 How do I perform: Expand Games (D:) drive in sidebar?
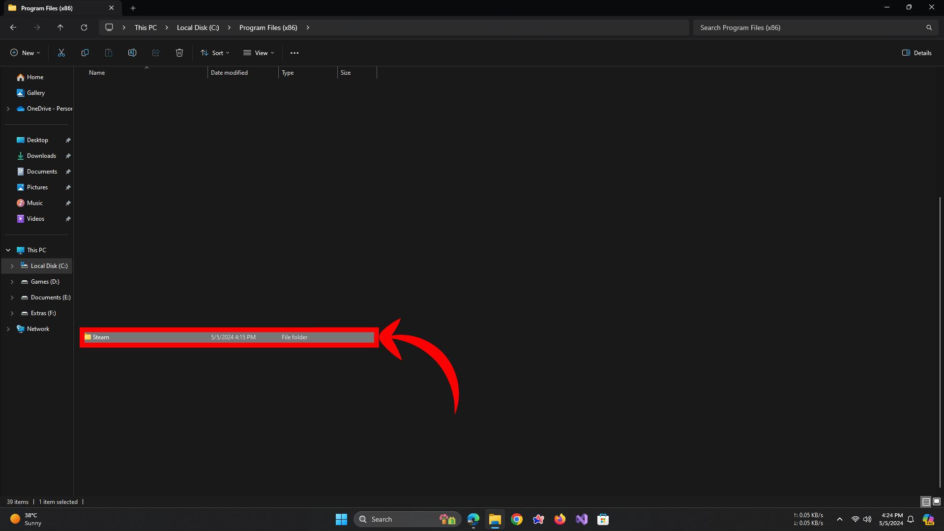tap(12, 282)
